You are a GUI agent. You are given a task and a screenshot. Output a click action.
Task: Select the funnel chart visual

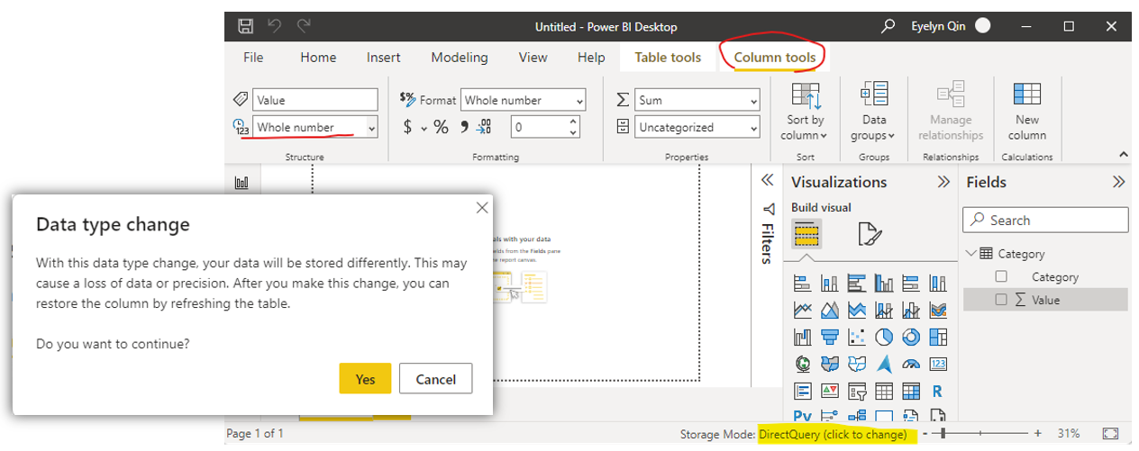pos(829,338)
